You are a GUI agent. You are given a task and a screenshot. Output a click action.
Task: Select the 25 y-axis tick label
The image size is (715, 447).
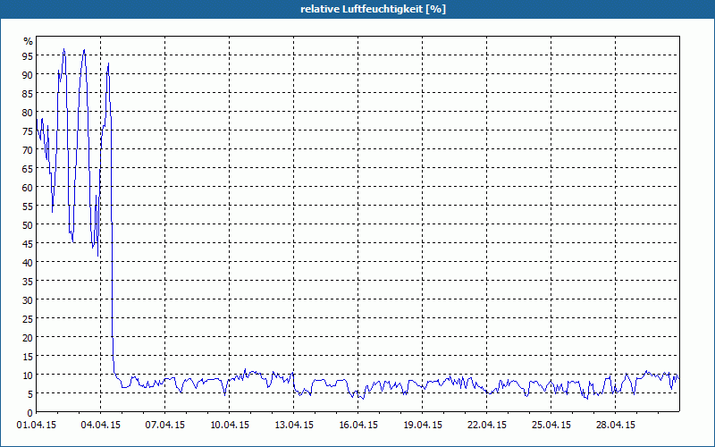click(27, 319)
